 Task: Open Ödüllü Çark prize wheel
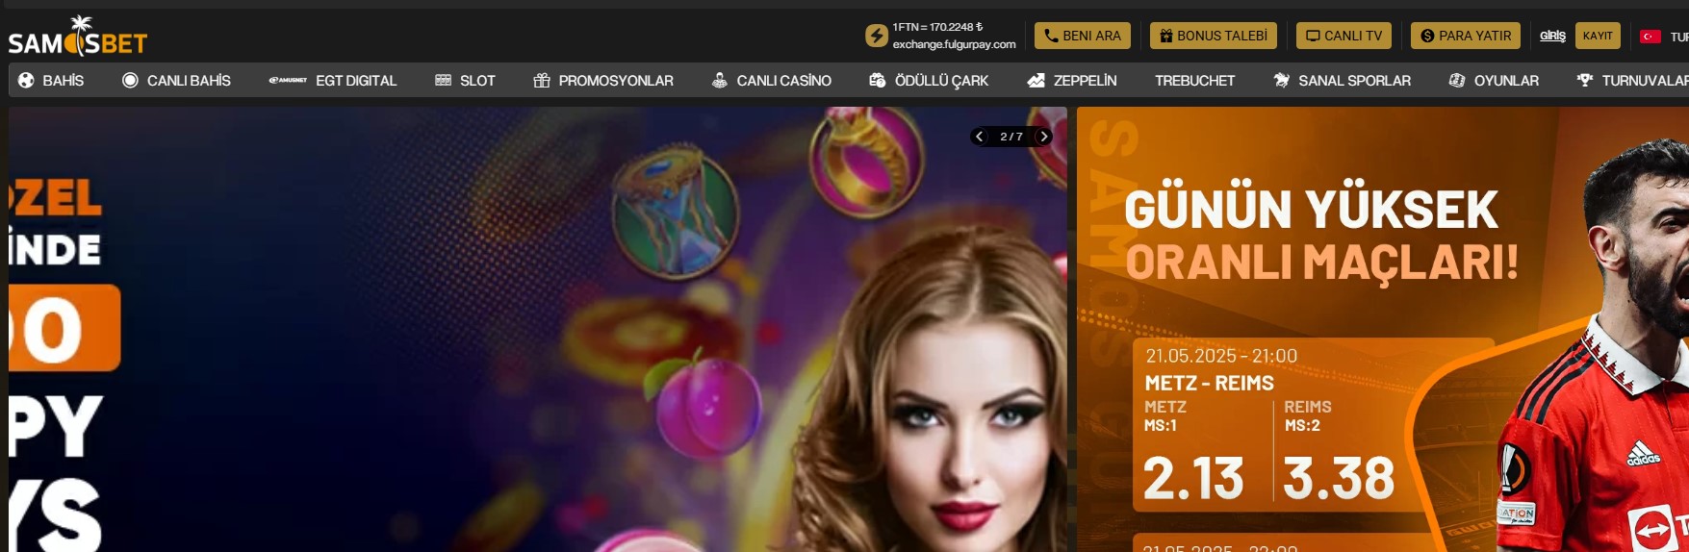point(929,81)
